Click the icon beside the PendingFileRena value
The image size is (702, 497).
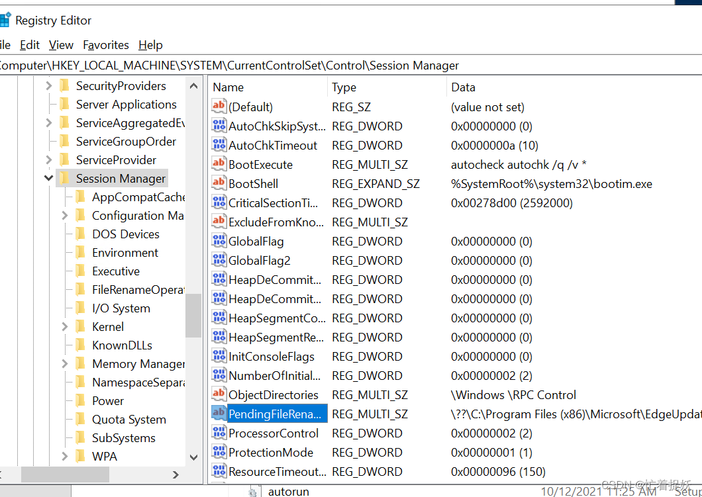pyautogui.click(x=219, y=414)
